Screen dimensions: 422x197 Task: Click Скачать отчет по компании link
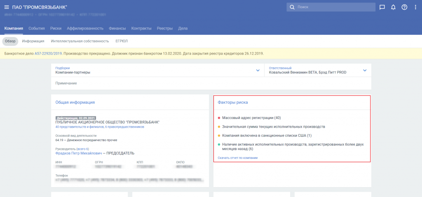tap(238, 158)
